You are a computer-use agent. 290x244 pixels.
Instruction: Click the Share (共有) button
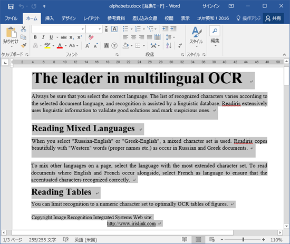point(273,18)
